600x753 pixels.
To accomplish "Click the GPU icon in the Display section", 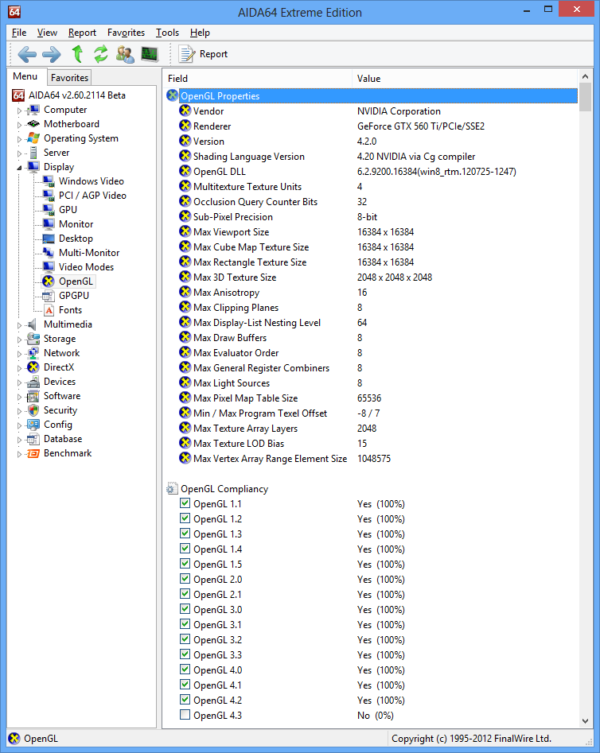I will coord(49,210).
